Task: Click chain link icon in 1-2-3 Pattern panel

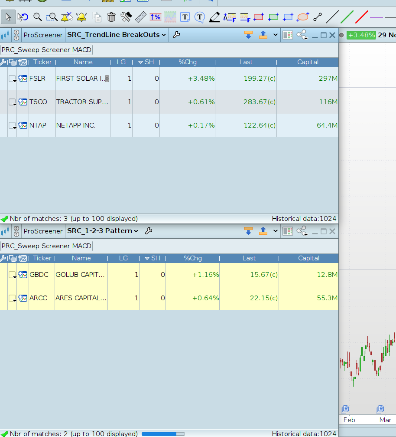Action: (16, 231)
